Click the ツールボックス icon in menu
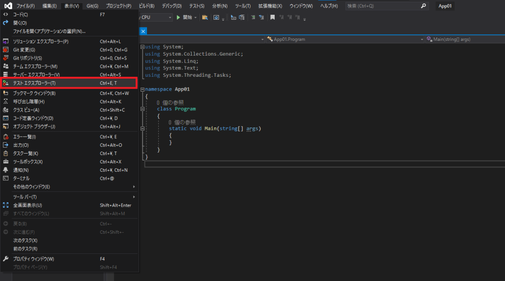 click(6, 161)
